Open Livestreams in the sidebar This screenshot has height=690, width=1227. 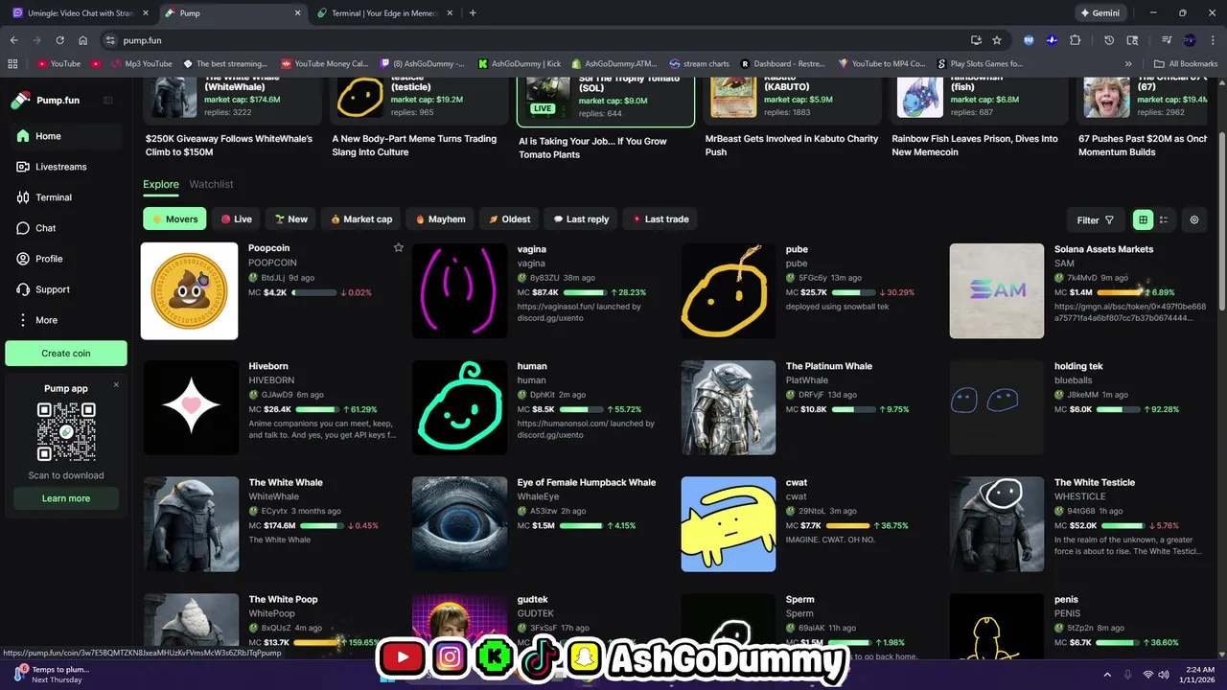click(x=65, y=167)
